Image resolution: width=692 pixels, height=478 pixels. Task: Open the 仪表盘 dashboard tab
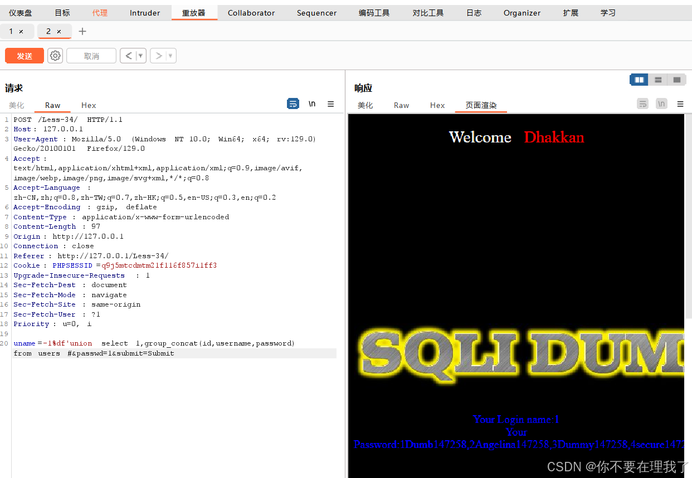coord(20,13)
